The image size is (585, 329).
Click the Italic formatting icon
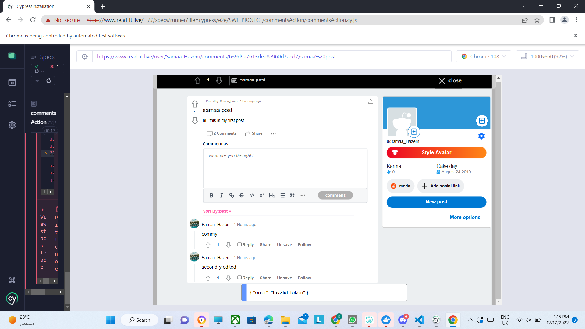pyautogui.click(x=222, y=195)
